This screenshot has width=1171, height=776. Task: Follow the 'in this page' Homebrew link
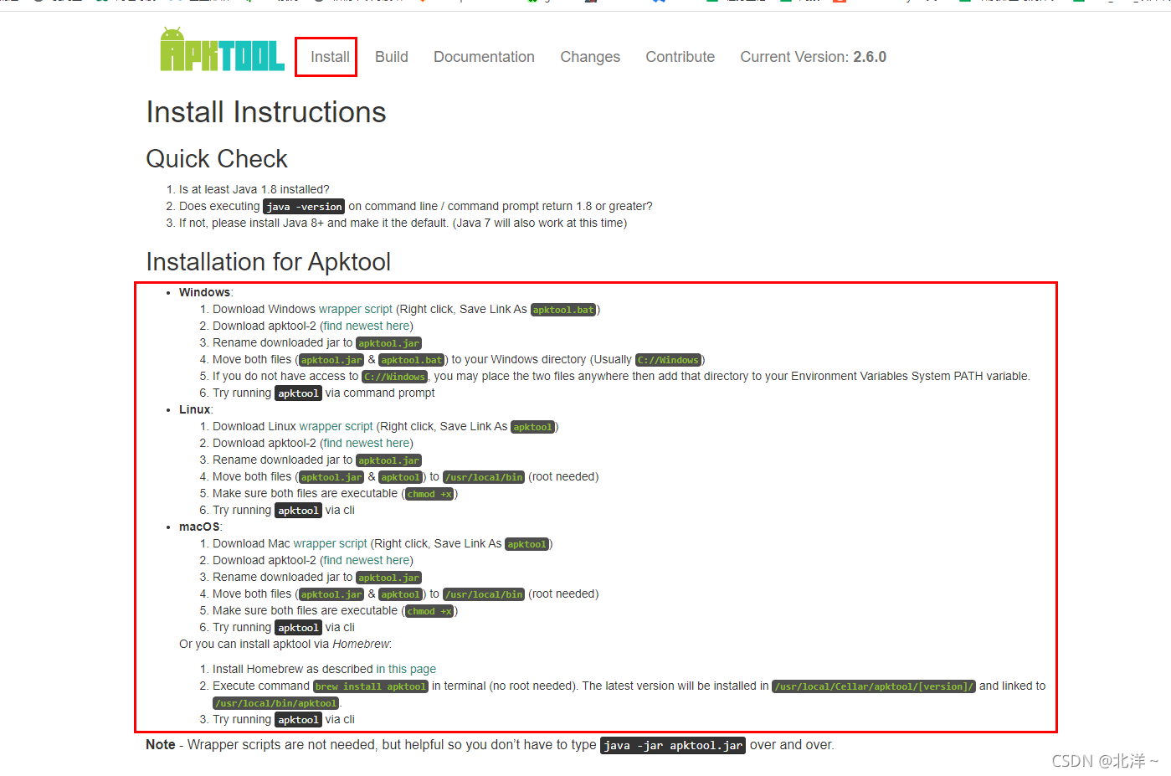[x=406, y=669]
